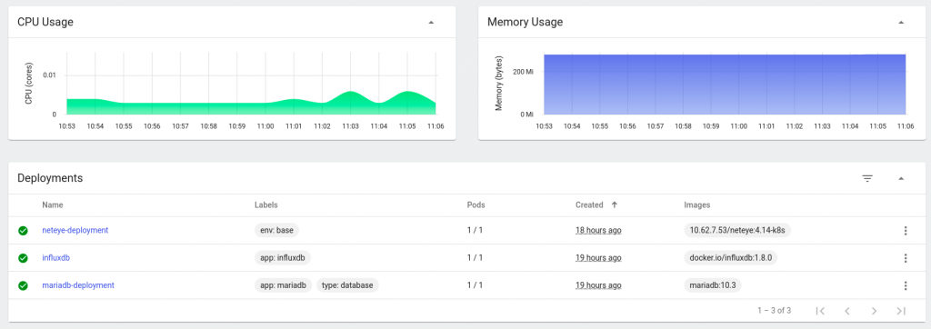Open the Deployments filter icon
Image resolution: width=931 pixels, height=329 pixels.
(x=867, y=178)
